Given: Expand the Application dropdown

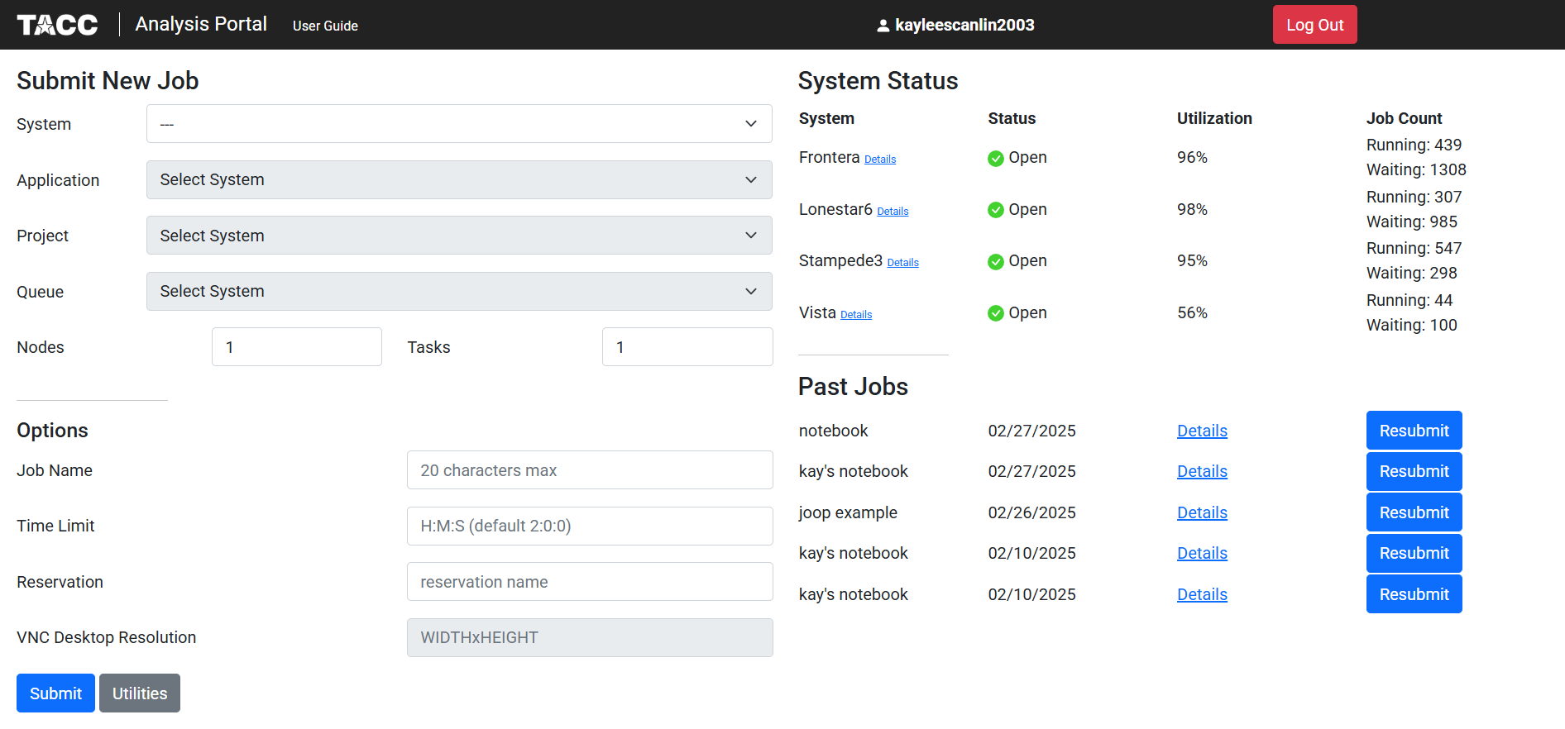Looking at the screenshot, I should (459, 179).
